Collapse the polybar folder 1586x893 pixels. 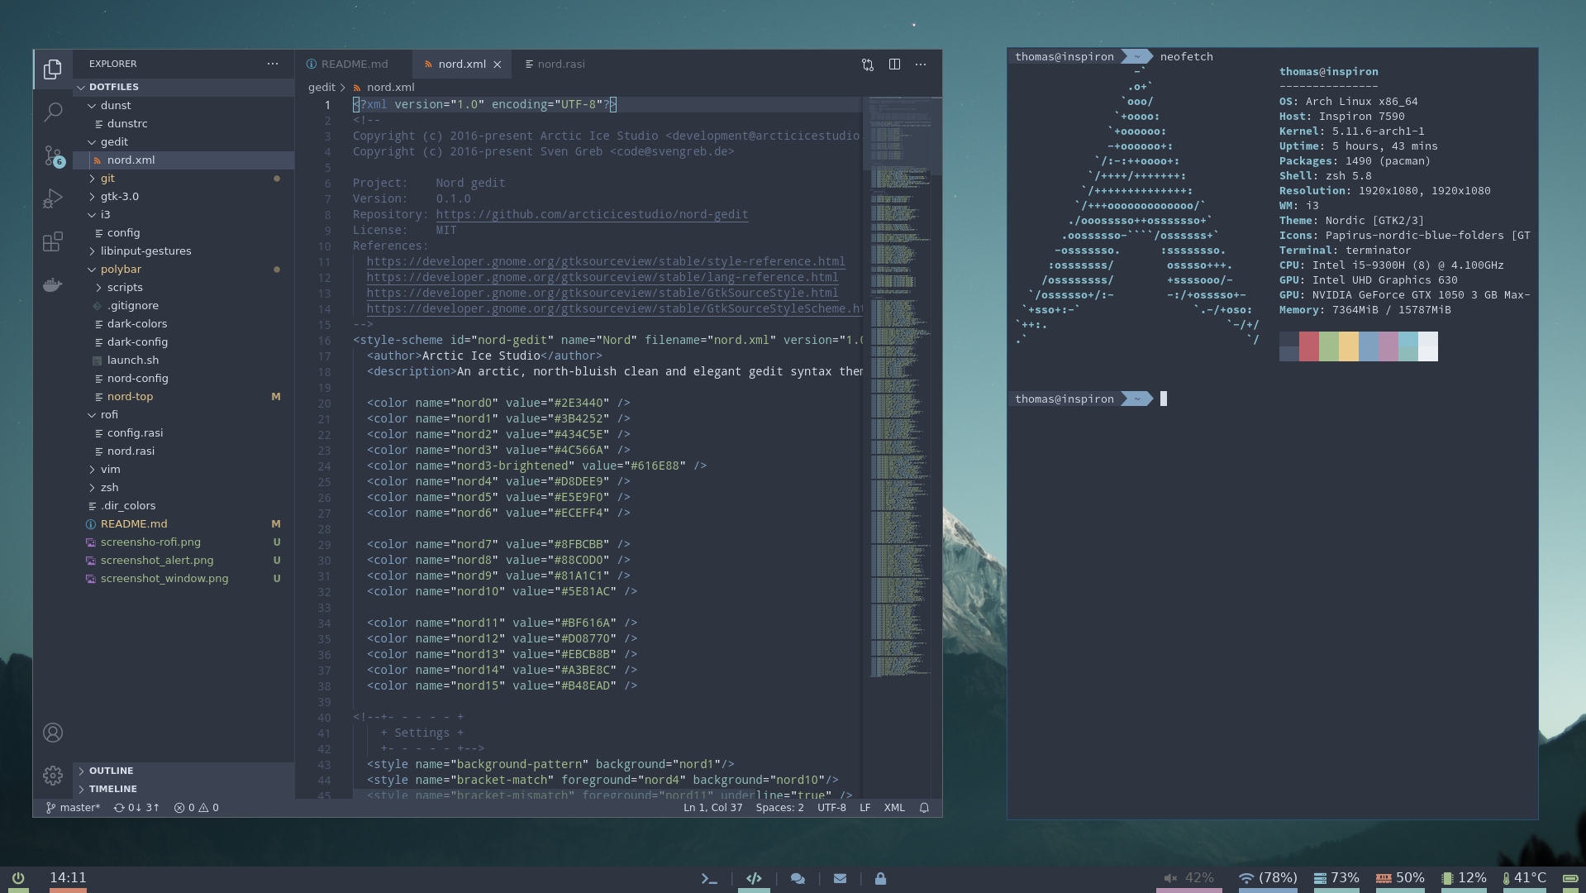pos(183,269)
